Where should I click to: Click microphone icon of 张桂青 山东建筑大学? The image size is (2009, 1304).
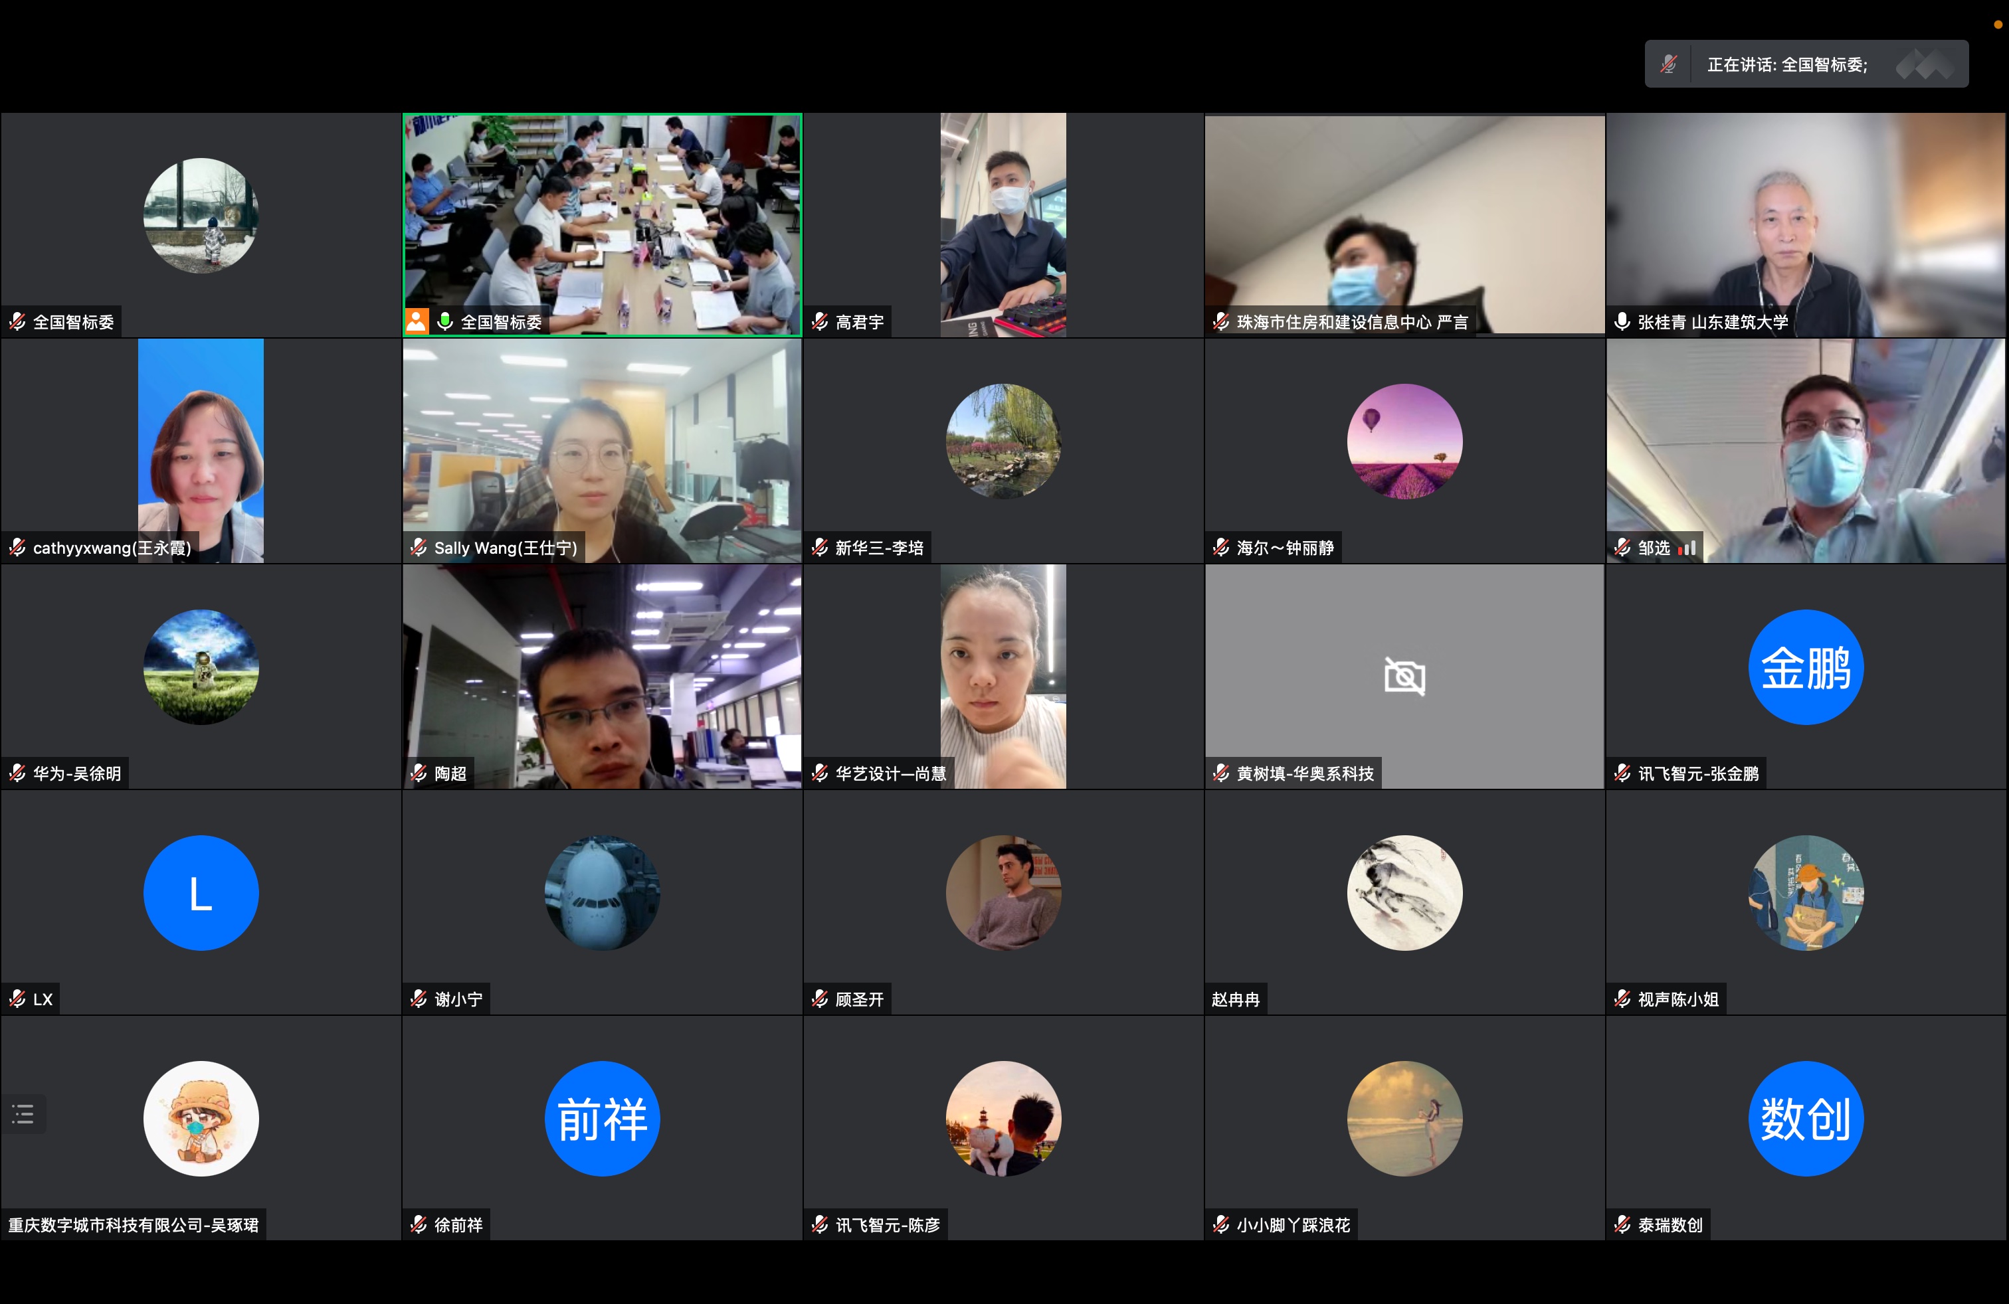(x=1622, y=321)
